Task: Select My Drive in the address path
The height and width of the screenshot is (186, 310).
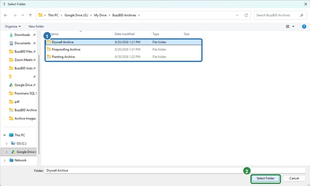Action: 100,15
